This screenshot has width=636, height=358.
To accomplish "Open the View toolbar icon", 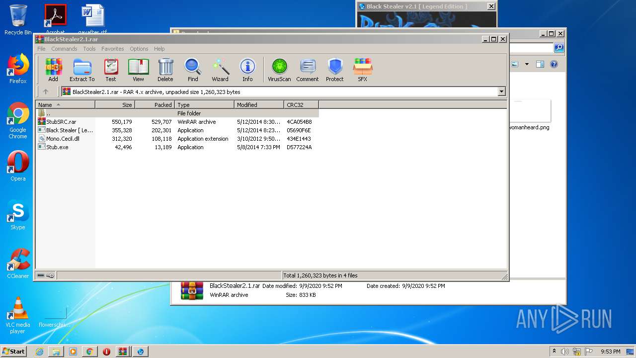I will click(x=138, y=70).
